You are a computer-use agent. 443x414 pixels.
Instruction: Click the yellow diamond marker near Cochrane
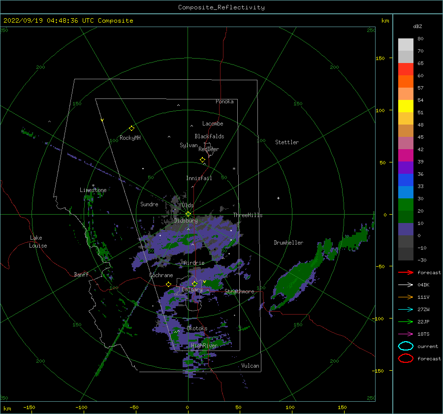[168, 284]
